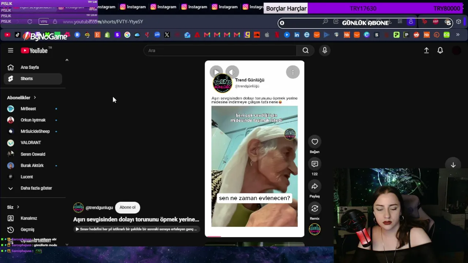
Task: Open the Short's three-dot more menu
Action: click(x=293, y=72)
